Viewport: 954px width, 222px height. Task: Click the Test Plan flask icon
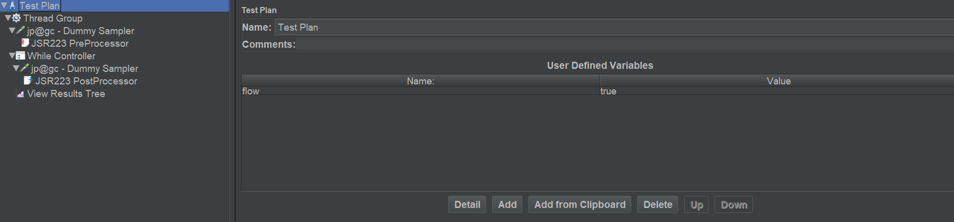(13, 6)
